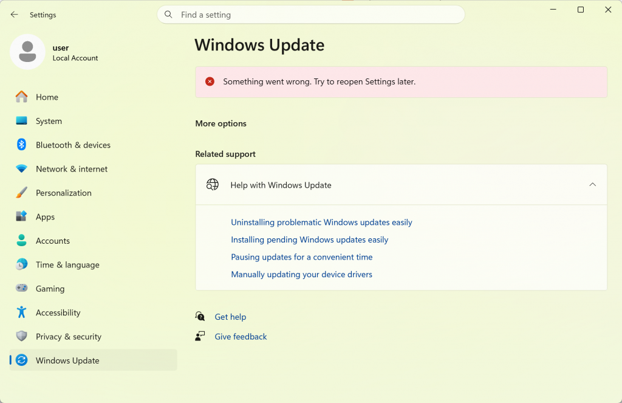Minimize the Settings window
622x403 pixels.
pos(553,10)
